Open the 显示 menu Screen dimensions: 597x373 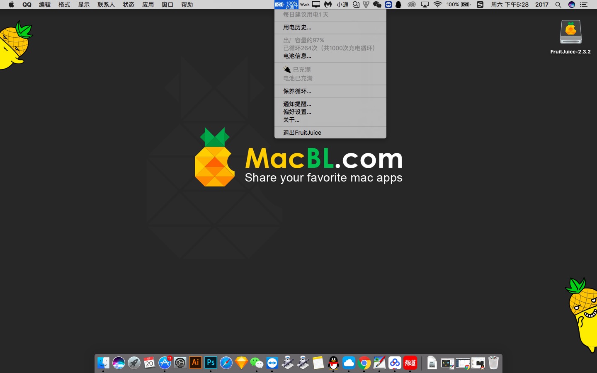coord(84,5)
